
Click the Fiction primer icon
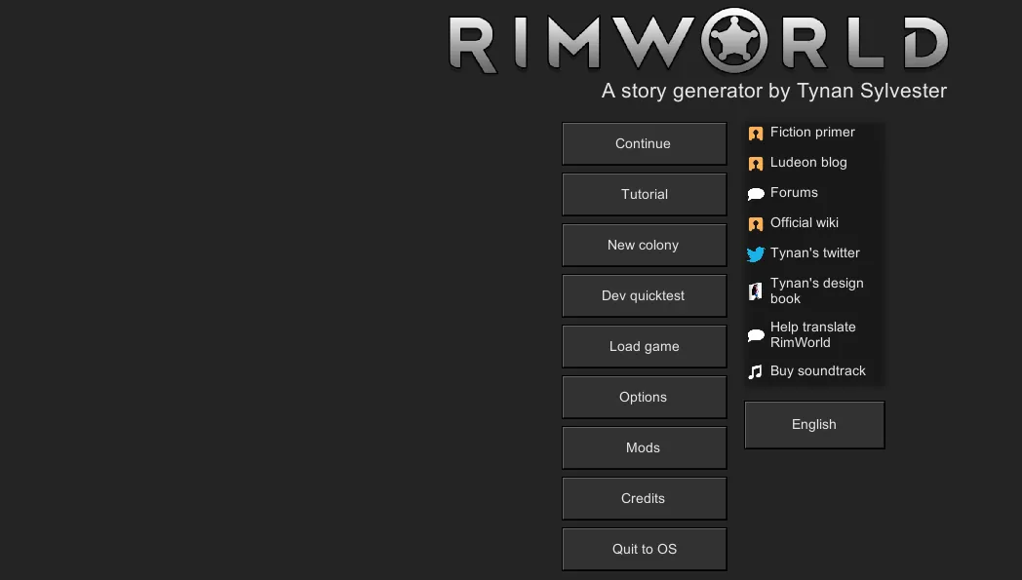tap(755, 134)
